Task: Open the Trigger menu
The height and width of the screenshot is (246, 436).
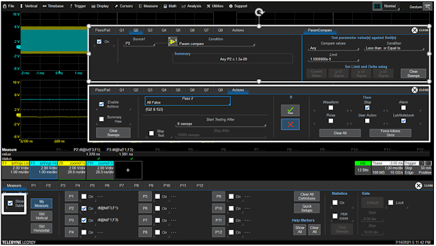Action: pos(78,6)
